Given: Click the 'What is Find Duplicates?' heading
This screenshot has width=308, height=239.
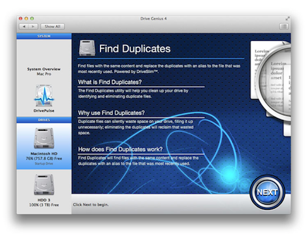Looking at the screenshot, I should click(110, 82).
